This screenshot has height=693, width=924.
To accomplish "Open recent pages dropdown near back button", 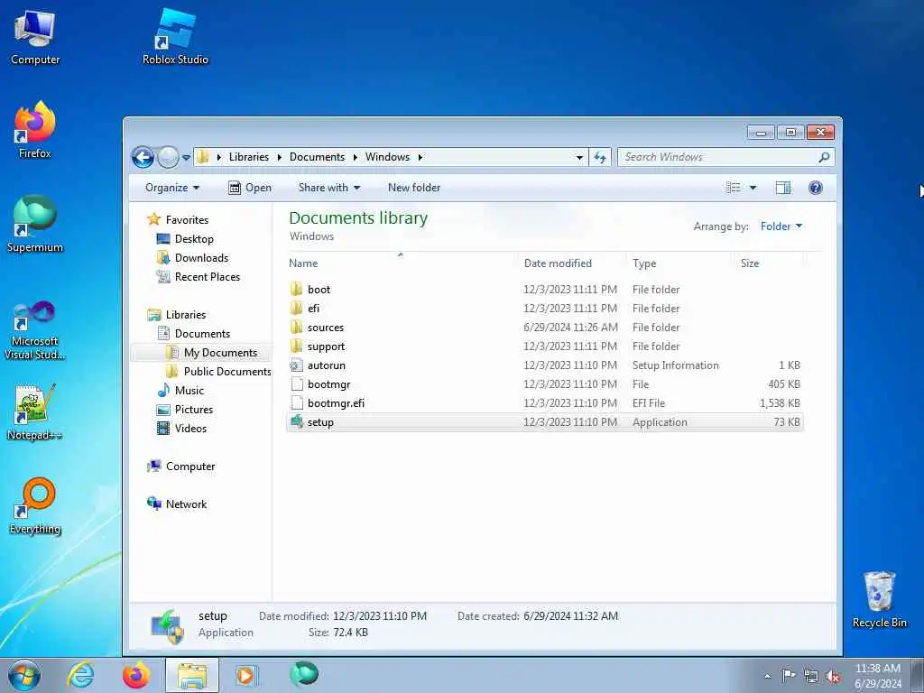I will point(186,157).
